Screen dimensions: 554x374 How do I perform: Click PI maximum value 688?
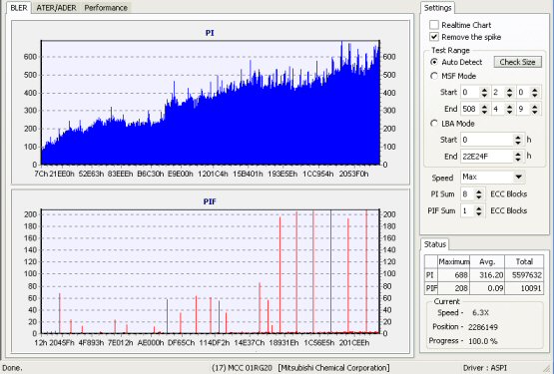453,275
